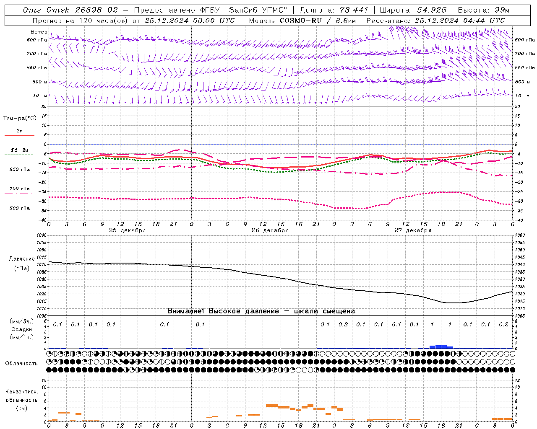Screen dimensions: 537x429
Task: Click the Прогноз на 120 часа(ов) header text
Action: (x=81, y=20)
